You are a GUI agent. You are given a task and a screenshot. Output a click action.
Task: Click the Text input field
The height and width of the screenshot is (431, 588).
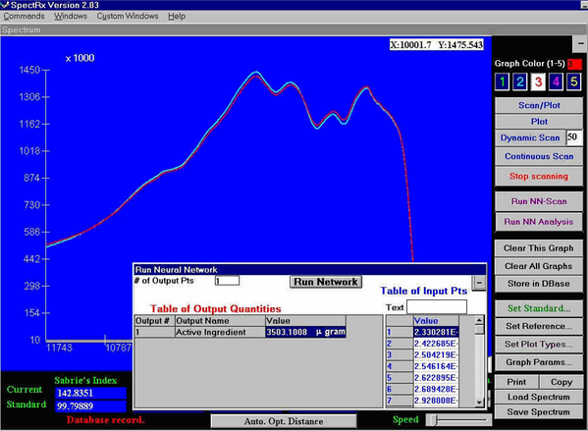(x=437, y=307)
